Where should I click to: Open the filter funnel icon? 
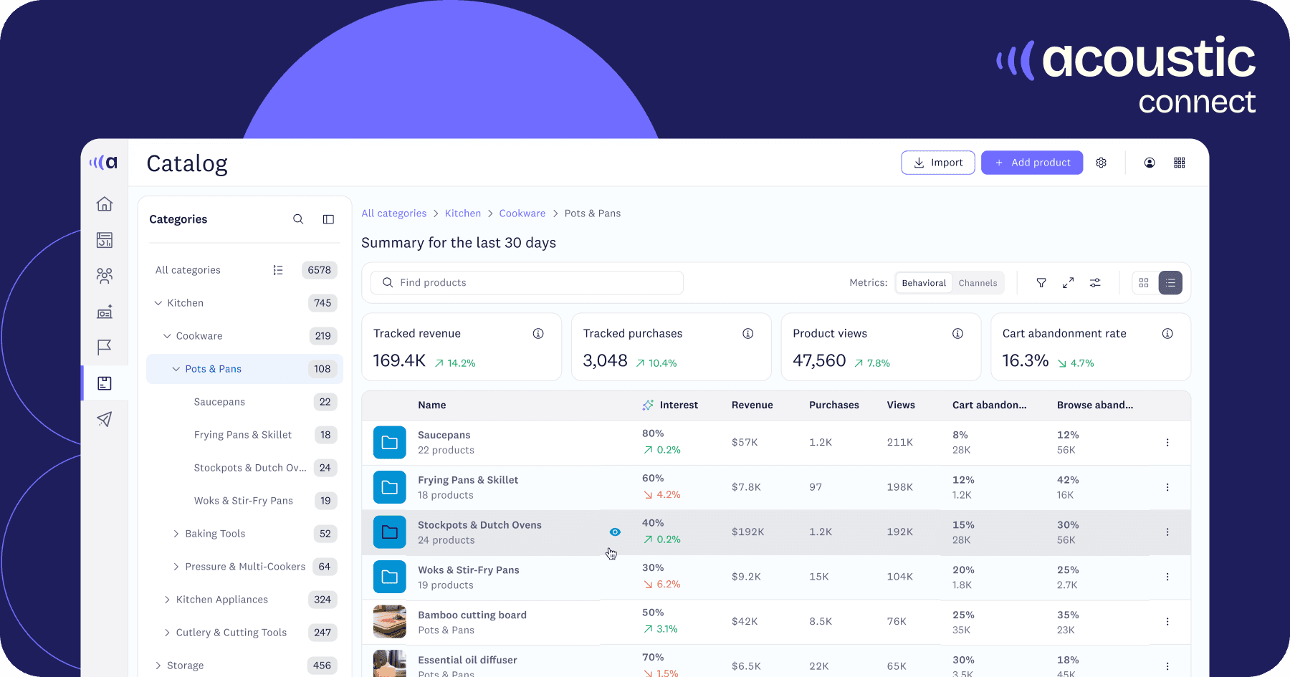point(1041,283)
